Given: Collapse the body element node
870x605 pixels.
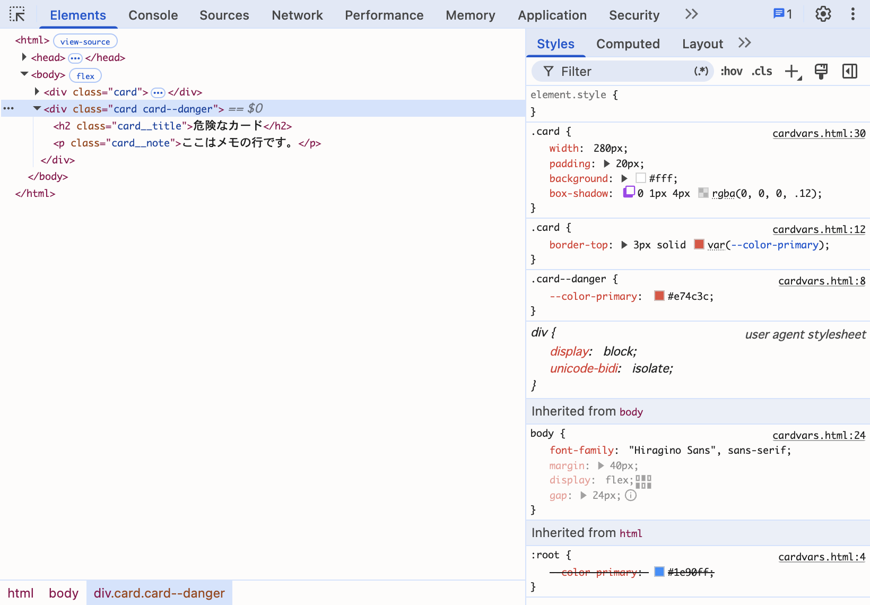Looking at the screenshot, I should point(24,74).
